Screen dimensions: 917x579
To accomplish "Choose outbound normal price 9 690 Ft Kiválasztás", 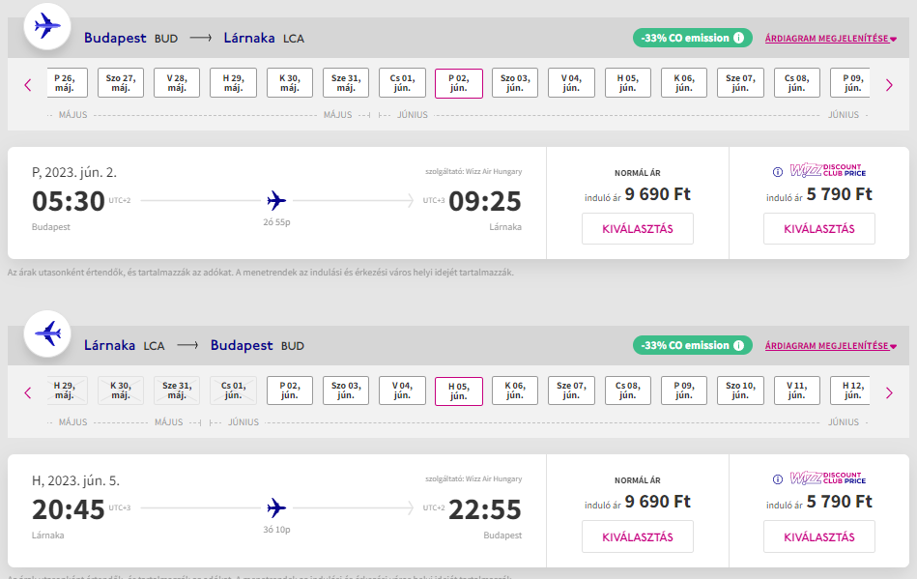I will [638, 229].
